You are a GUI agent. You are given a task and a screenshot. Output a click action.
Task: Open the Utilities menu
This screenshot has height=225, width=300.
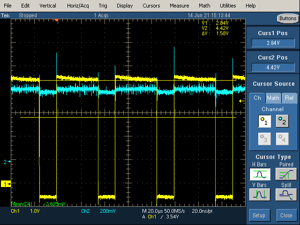(x=228, y=6)
